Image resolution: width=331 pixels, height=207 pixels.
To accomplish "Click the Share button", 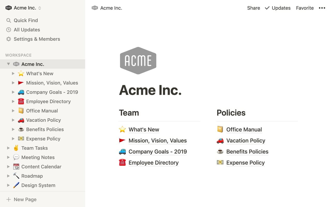I will [253, 8].
